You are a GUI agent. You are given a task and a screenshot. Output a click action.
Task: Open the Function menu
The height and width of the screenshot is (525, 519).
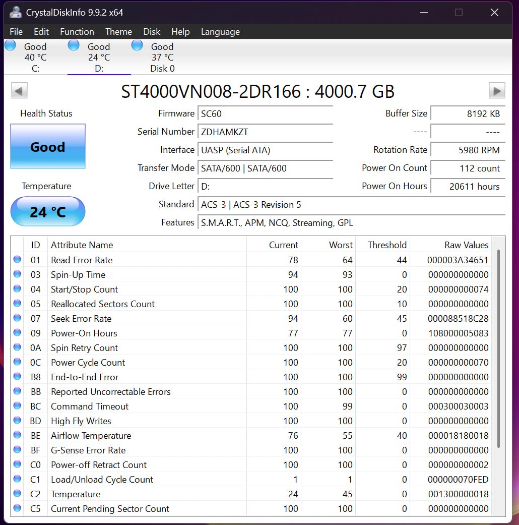click(x=77, y=31)
